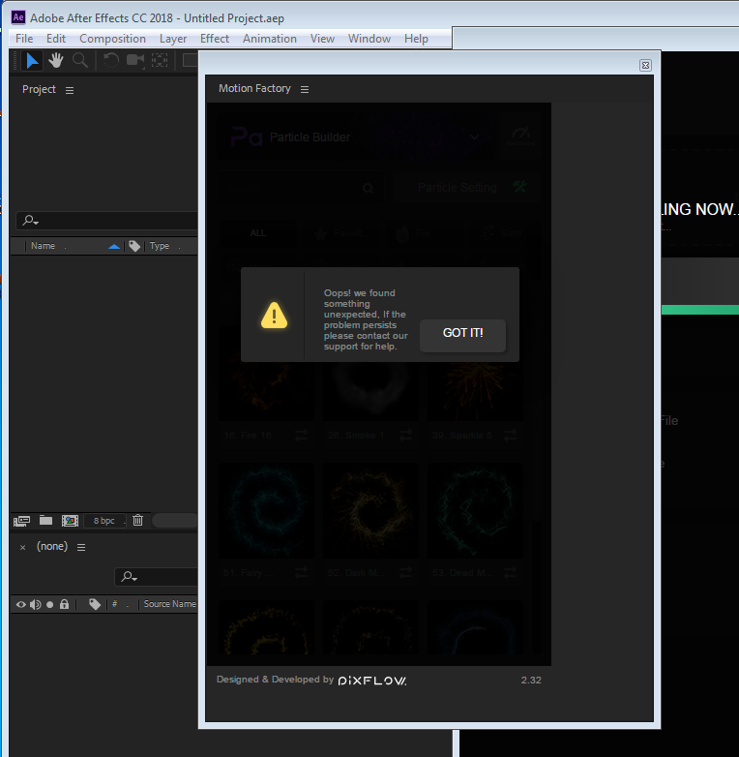Screen dimensions: 739x757
Task: Open the View menu
Action: click(x=322, y=39)
